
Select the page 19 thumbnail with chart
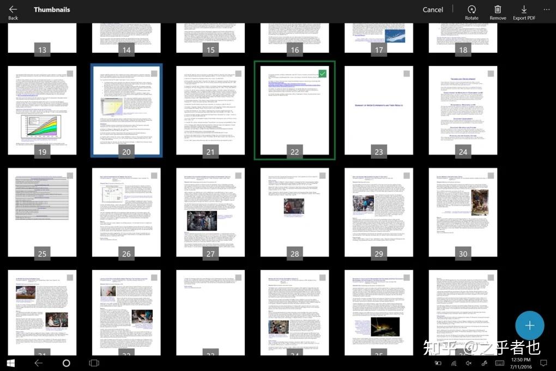tap(42, 110)
